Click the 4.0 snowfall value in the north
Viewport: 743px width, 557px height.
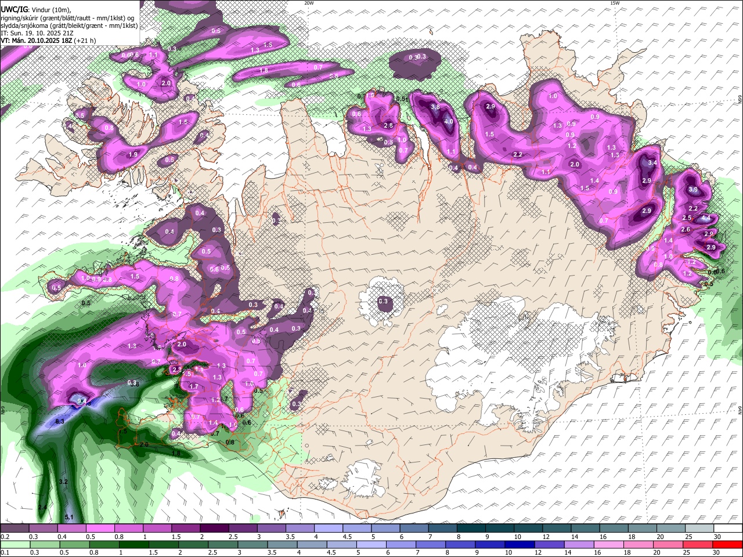tap(448, 122)
